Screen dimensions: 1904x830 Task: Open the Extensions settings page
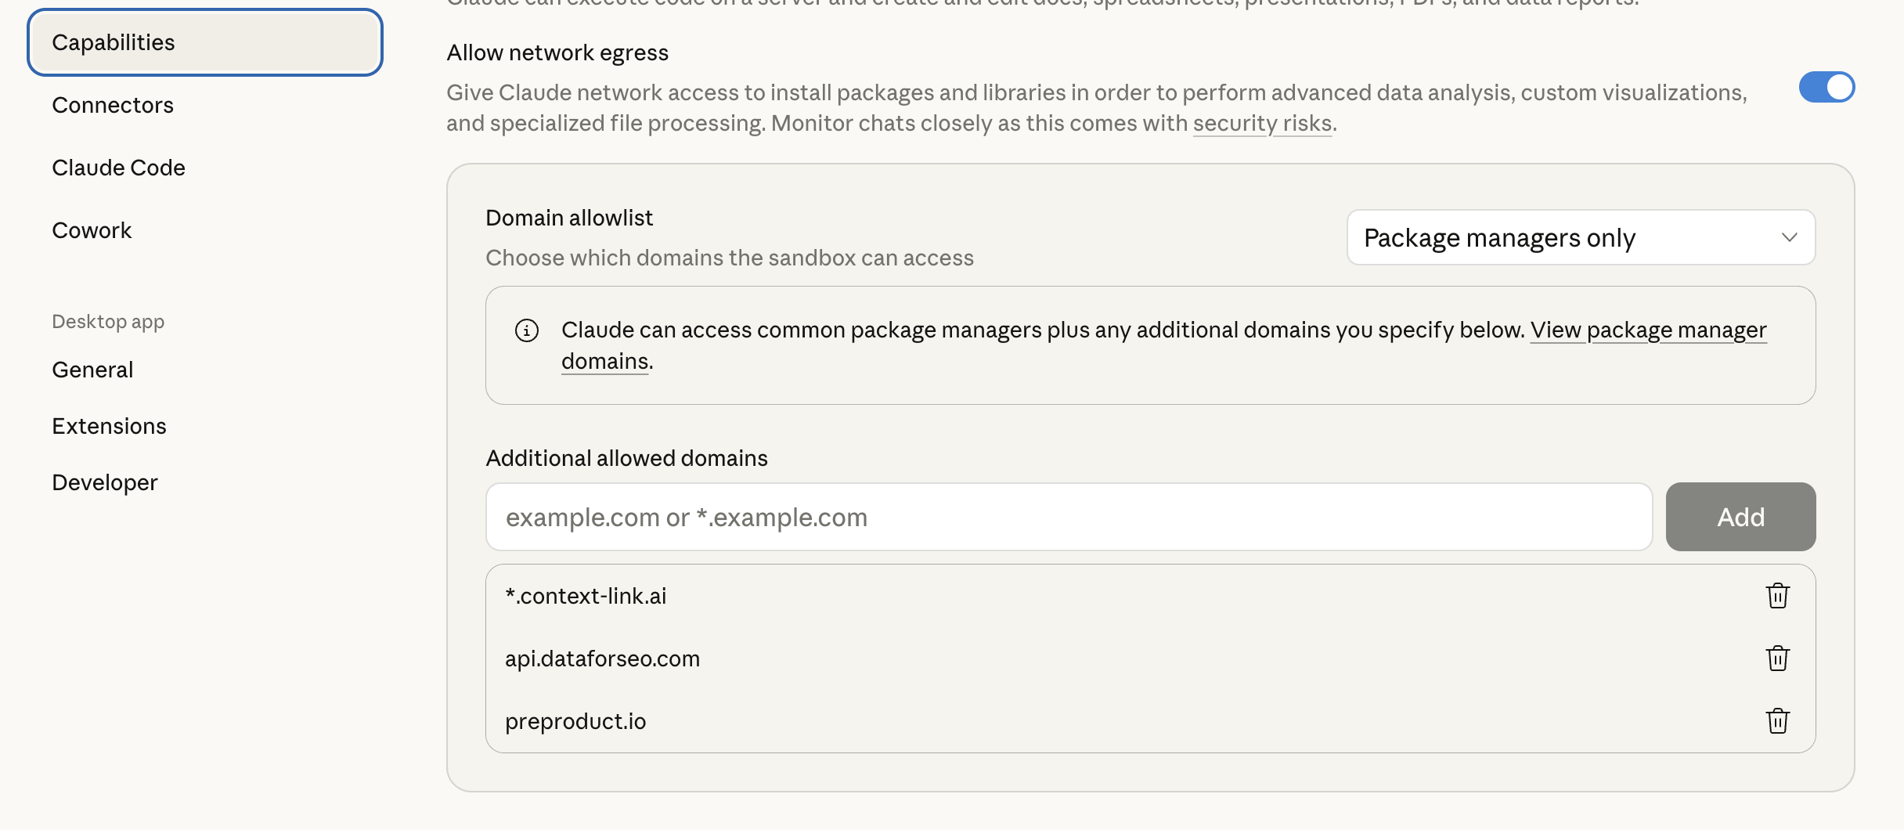(x=109, y=425)
